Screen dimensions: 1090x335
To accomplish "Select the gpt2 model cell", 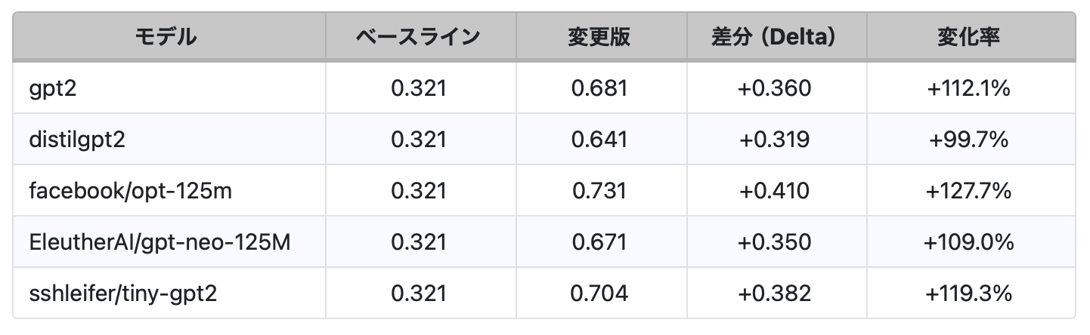I will [x=54, y=88].
